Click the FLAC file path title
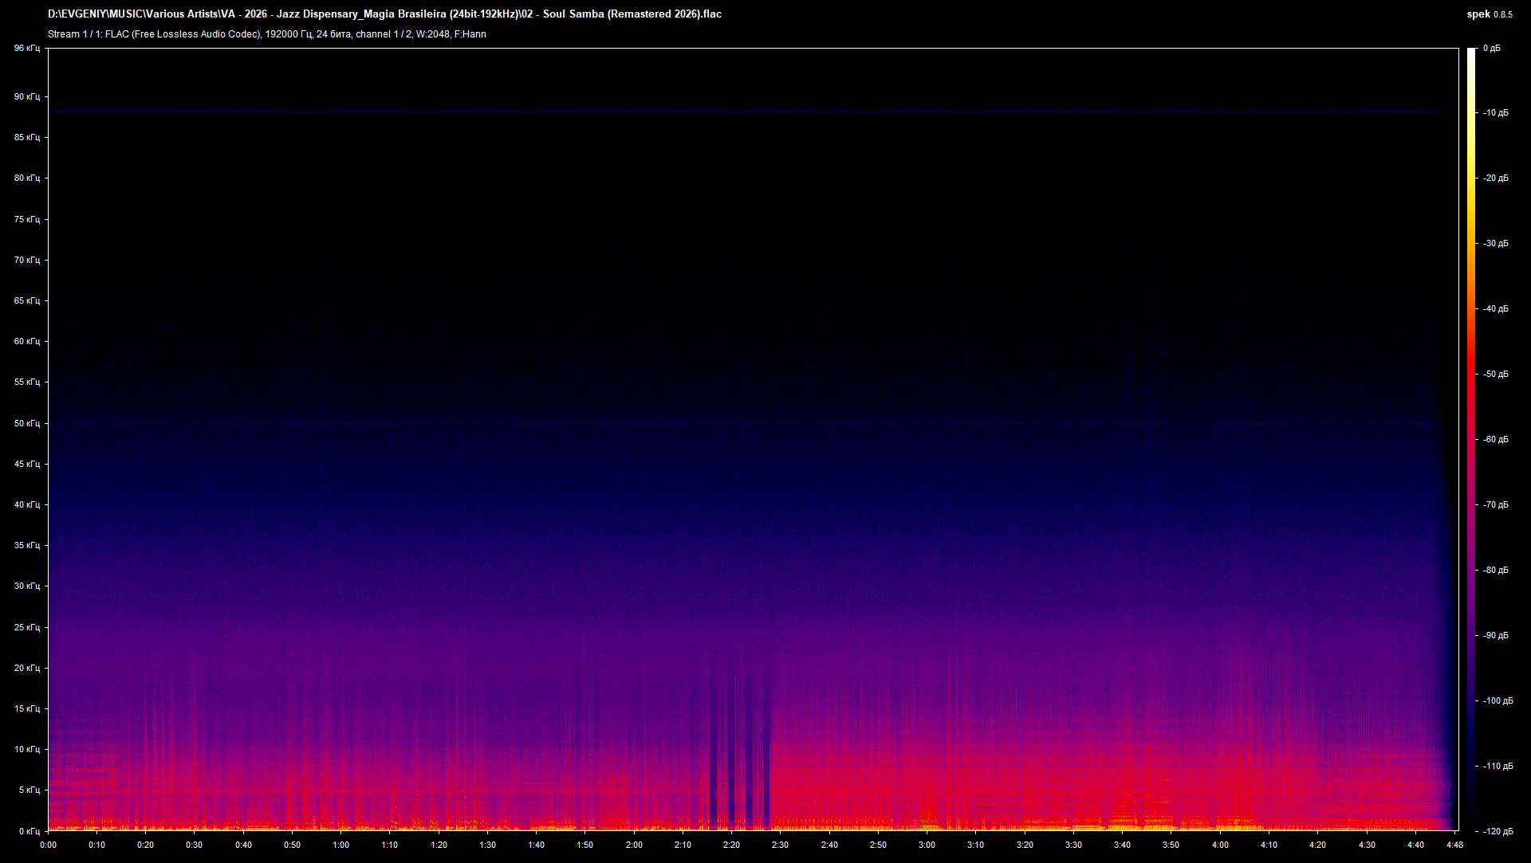 coord(384,14)
